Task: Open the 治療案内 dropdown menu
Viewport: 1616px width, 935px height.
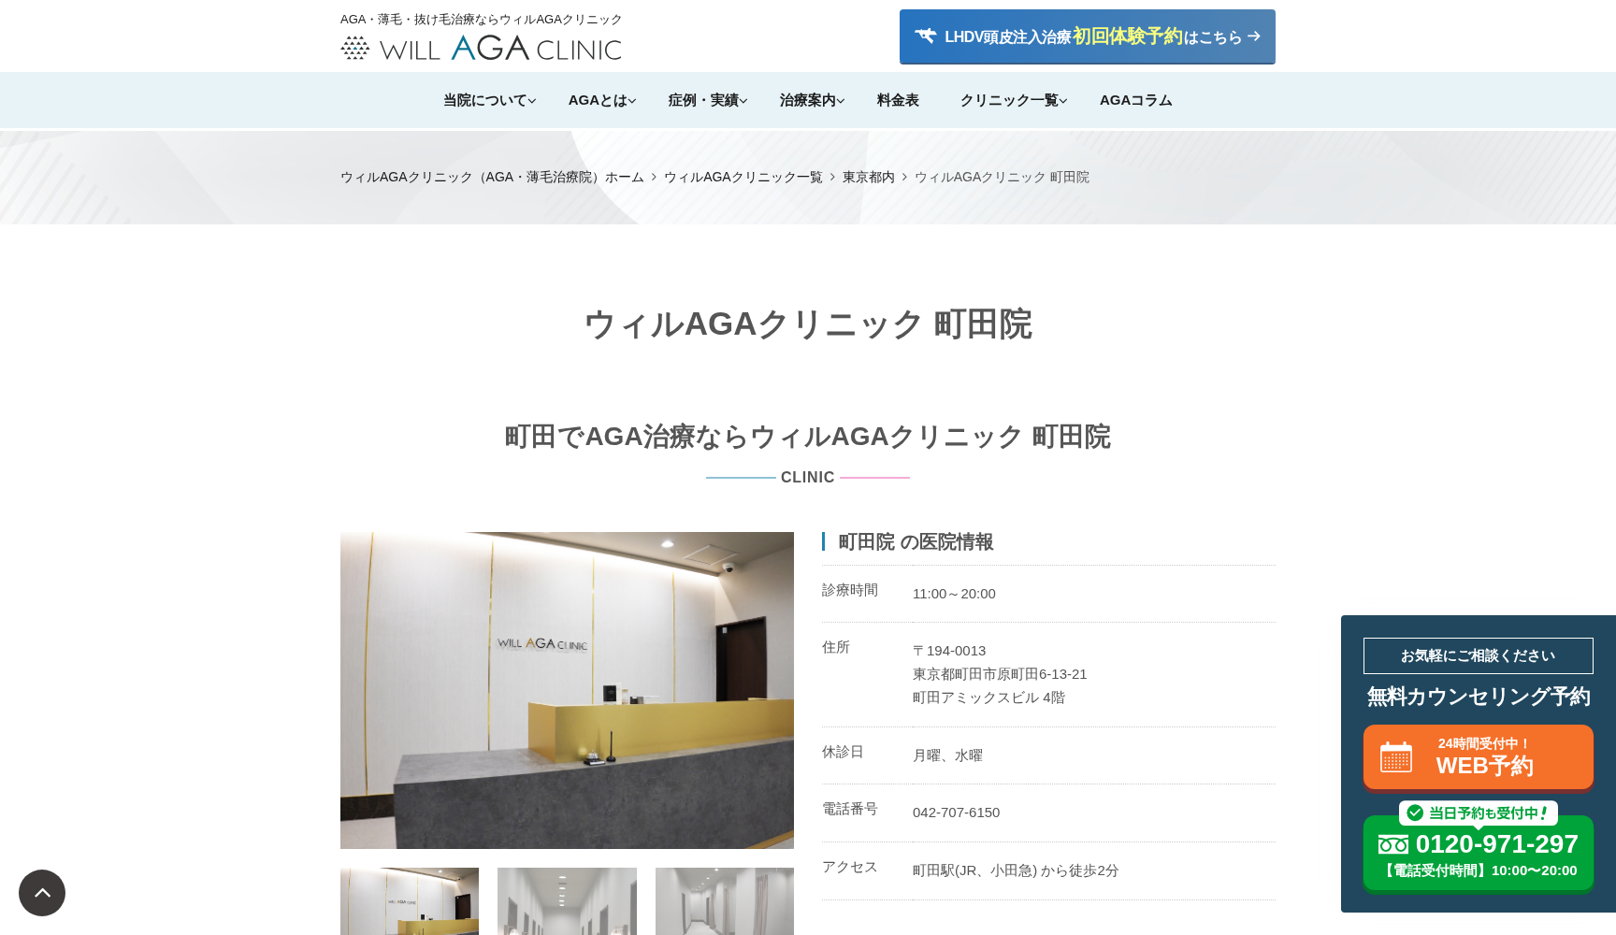Action: (x=810, y=100)
